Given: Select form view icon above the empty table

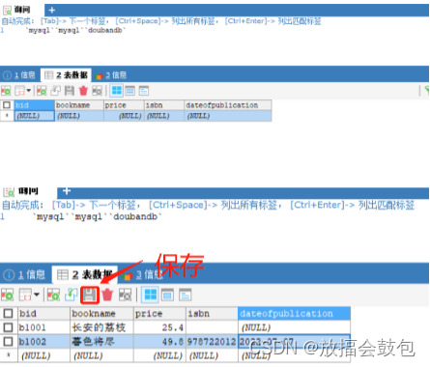Looking at the screenshot, I should (130, 91).
